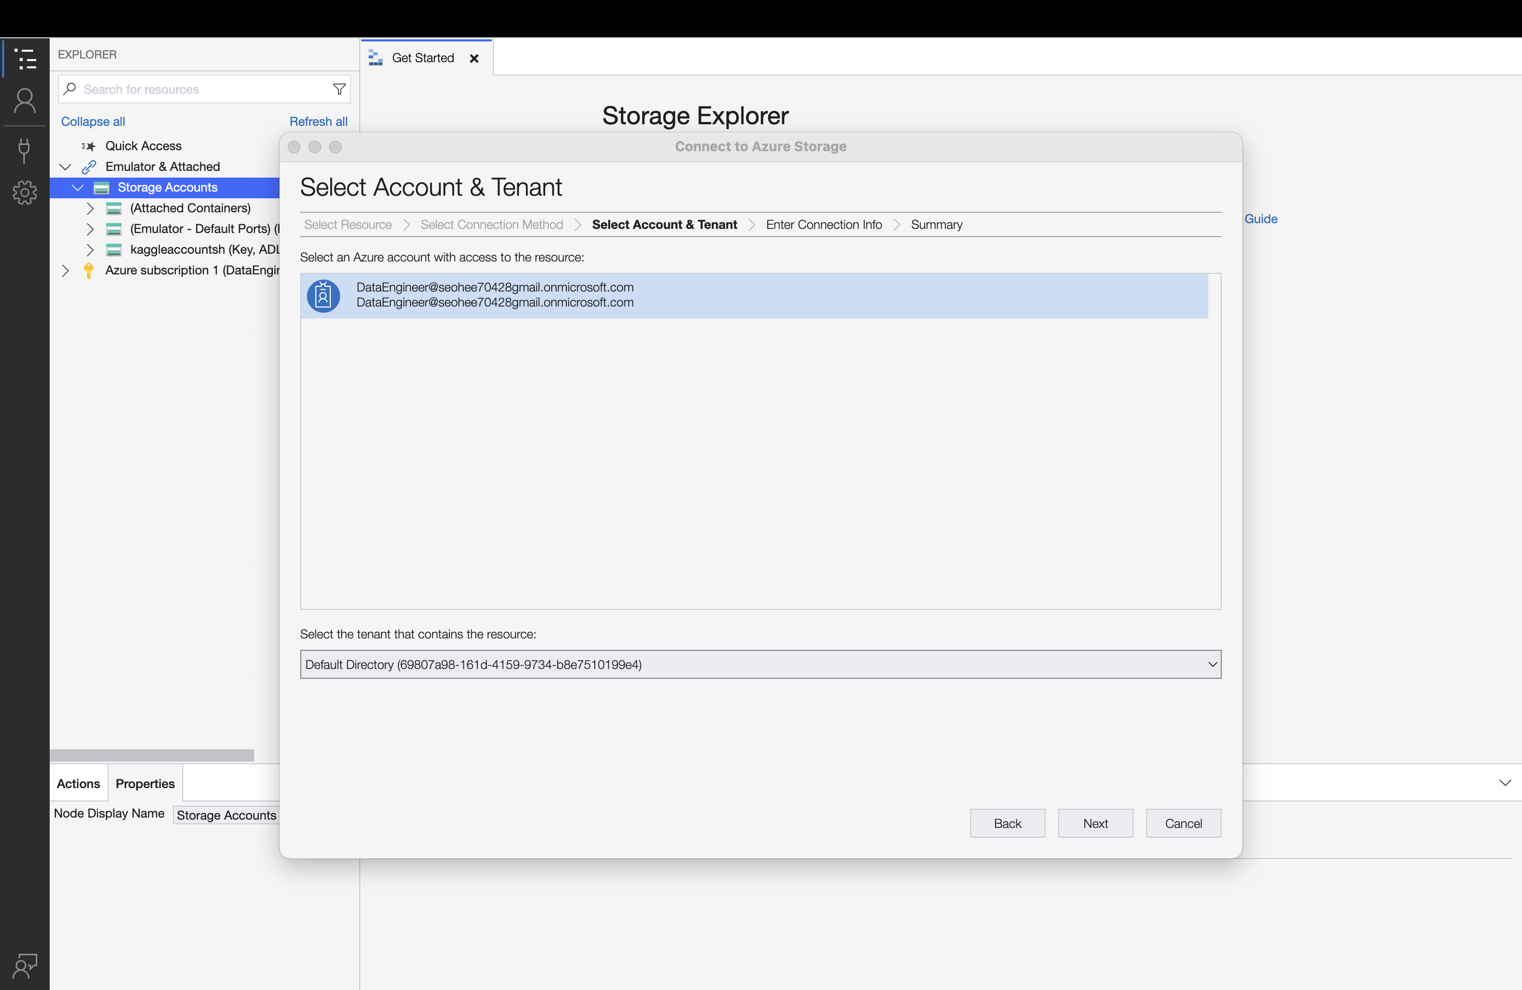Click the Explorer horizontal scrollbar
The width and height of the screenshot is (1522, 990).
click(x=152, y=755)
